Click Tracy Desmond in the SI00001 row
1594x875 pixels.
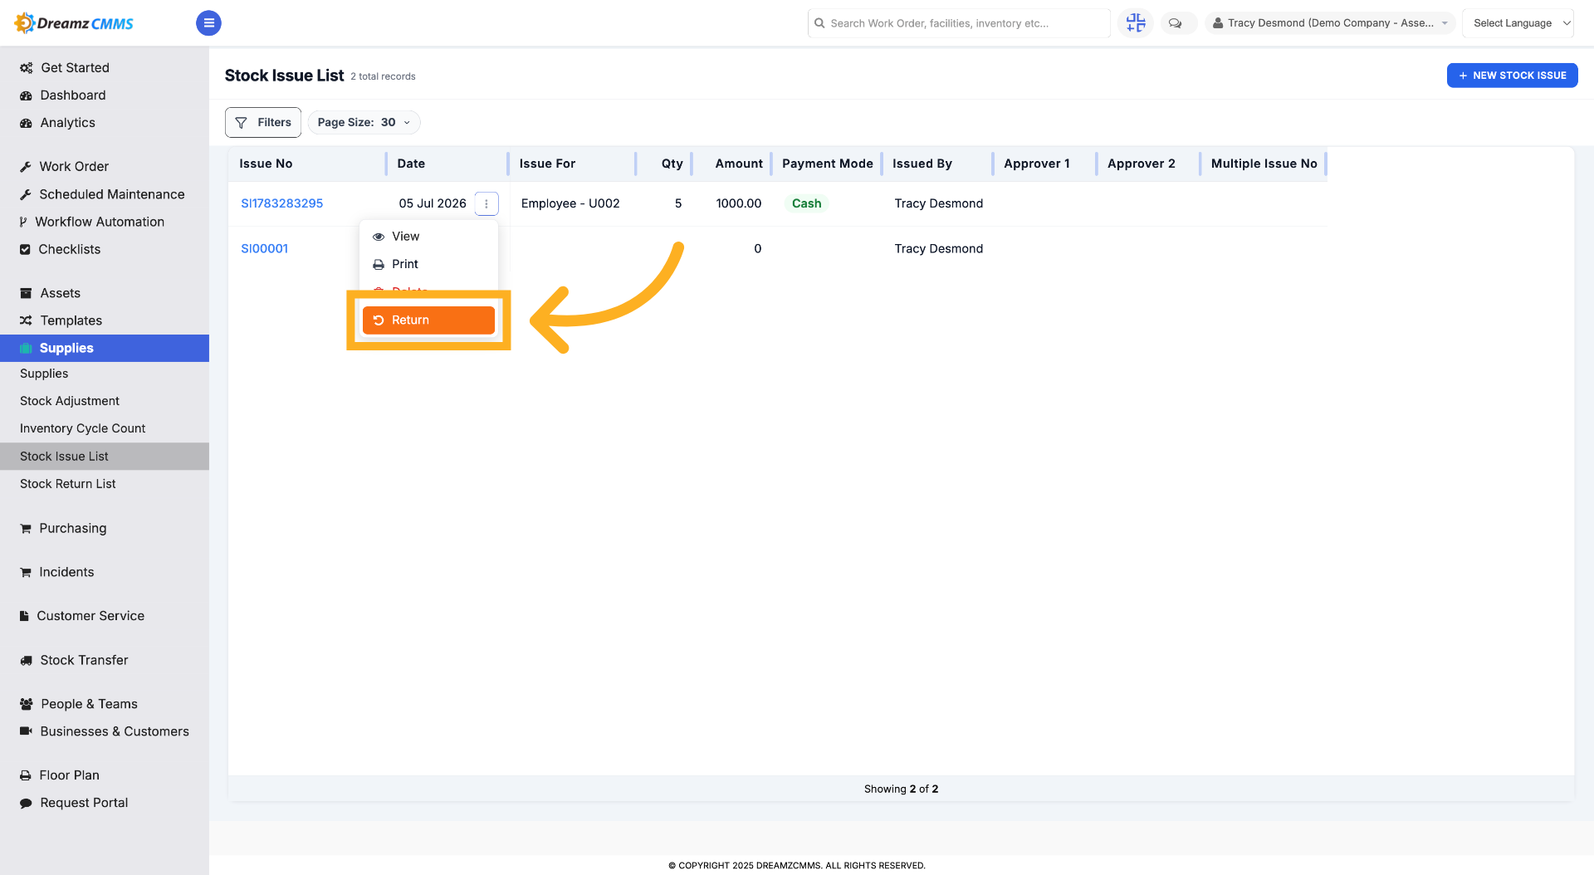[938, 249]
